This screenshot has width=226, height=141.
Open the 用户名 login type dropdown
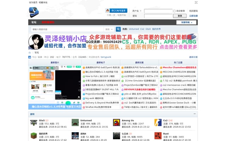click(x=137, y=11)
